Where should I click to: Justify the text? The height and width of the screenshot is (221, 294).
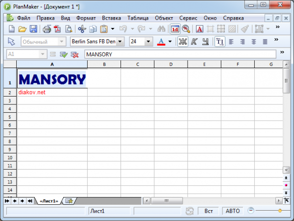pos(265,42)
